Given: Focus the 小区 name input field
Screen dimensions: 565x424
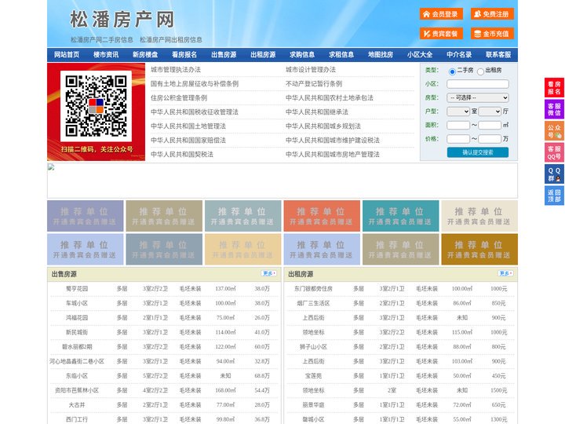Looking at the screenshot, I should click(478, 84).
